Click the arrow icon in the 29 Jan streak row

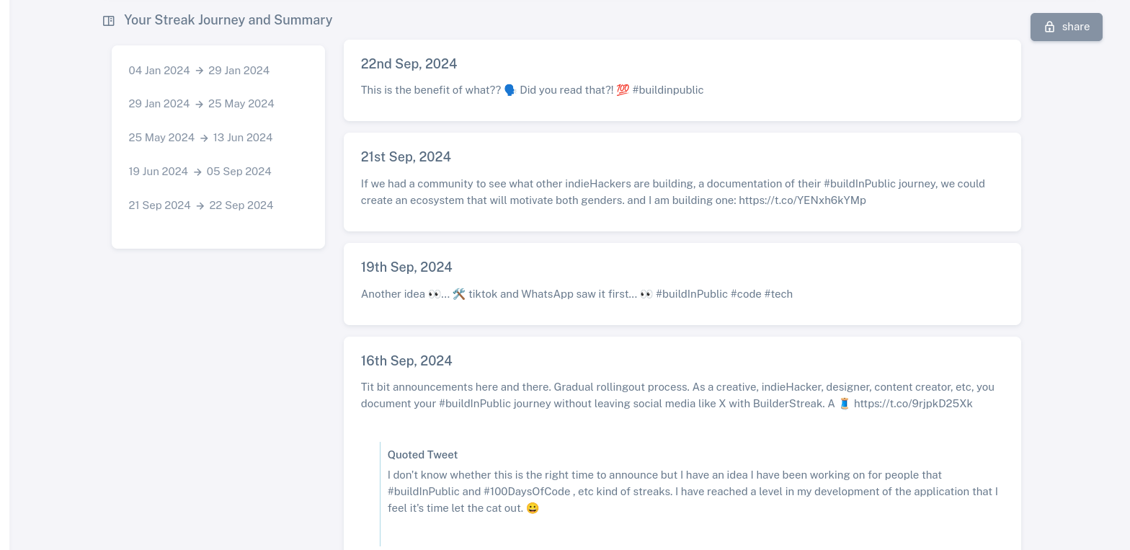200,104
